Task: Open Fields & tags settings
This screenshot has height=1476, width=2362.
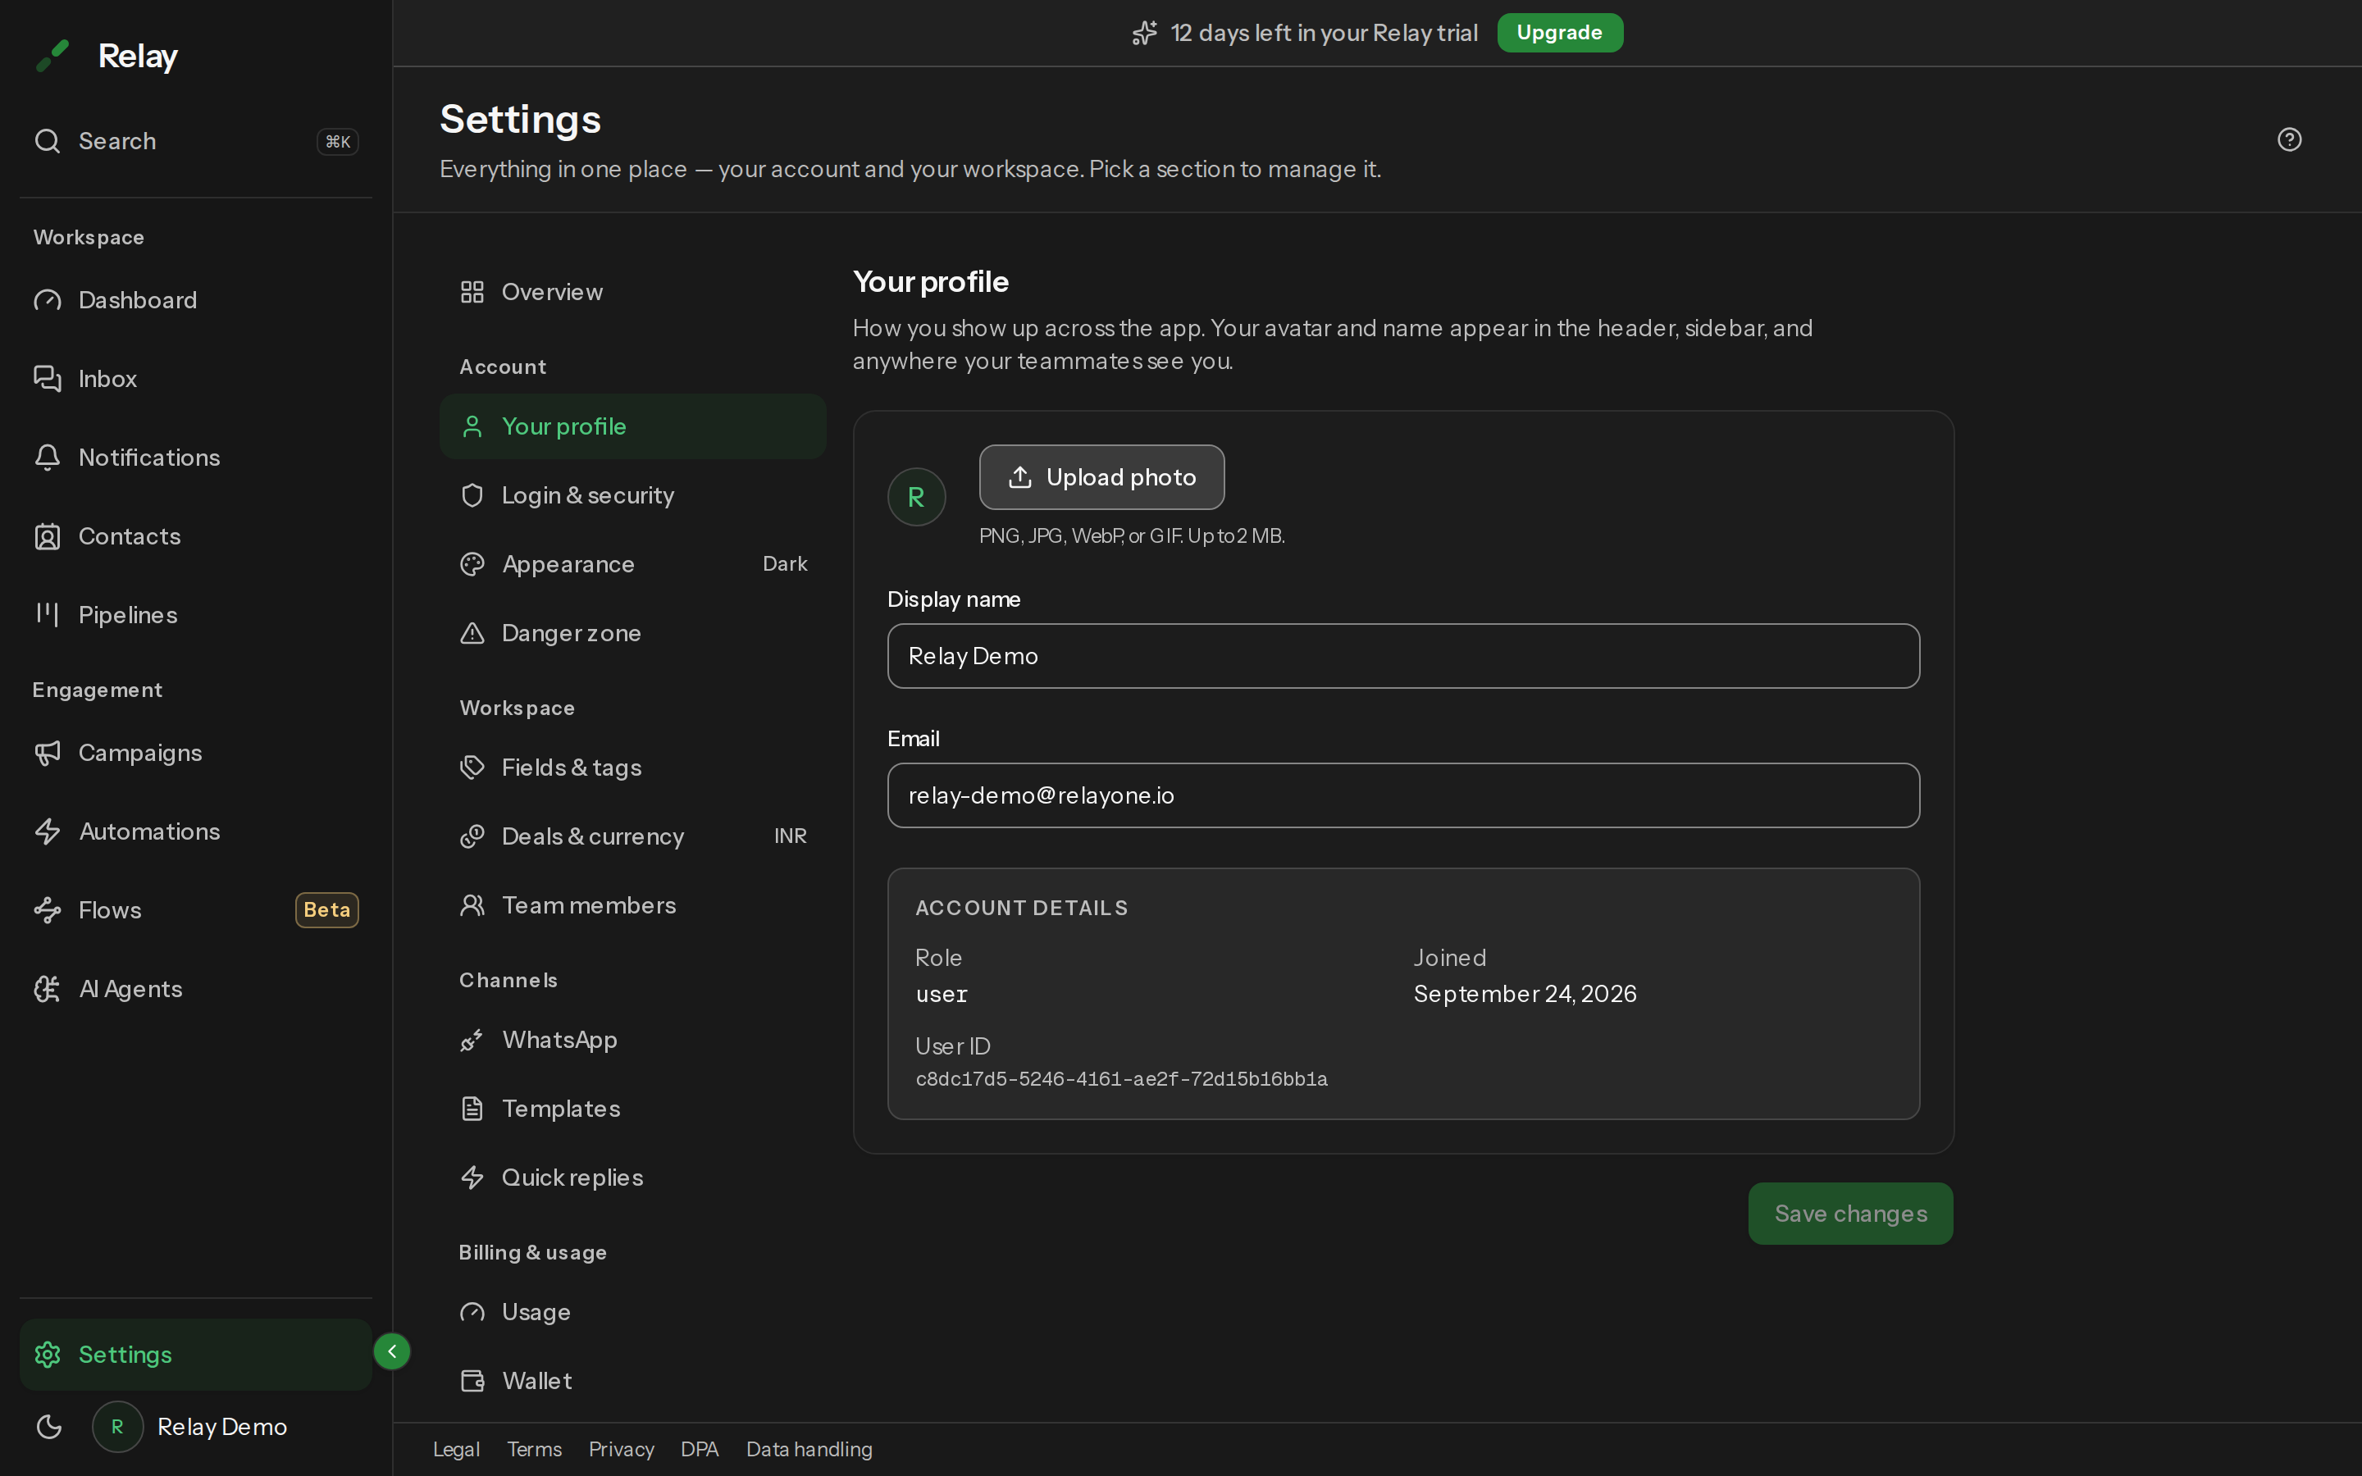Action: tap(632, 768)
